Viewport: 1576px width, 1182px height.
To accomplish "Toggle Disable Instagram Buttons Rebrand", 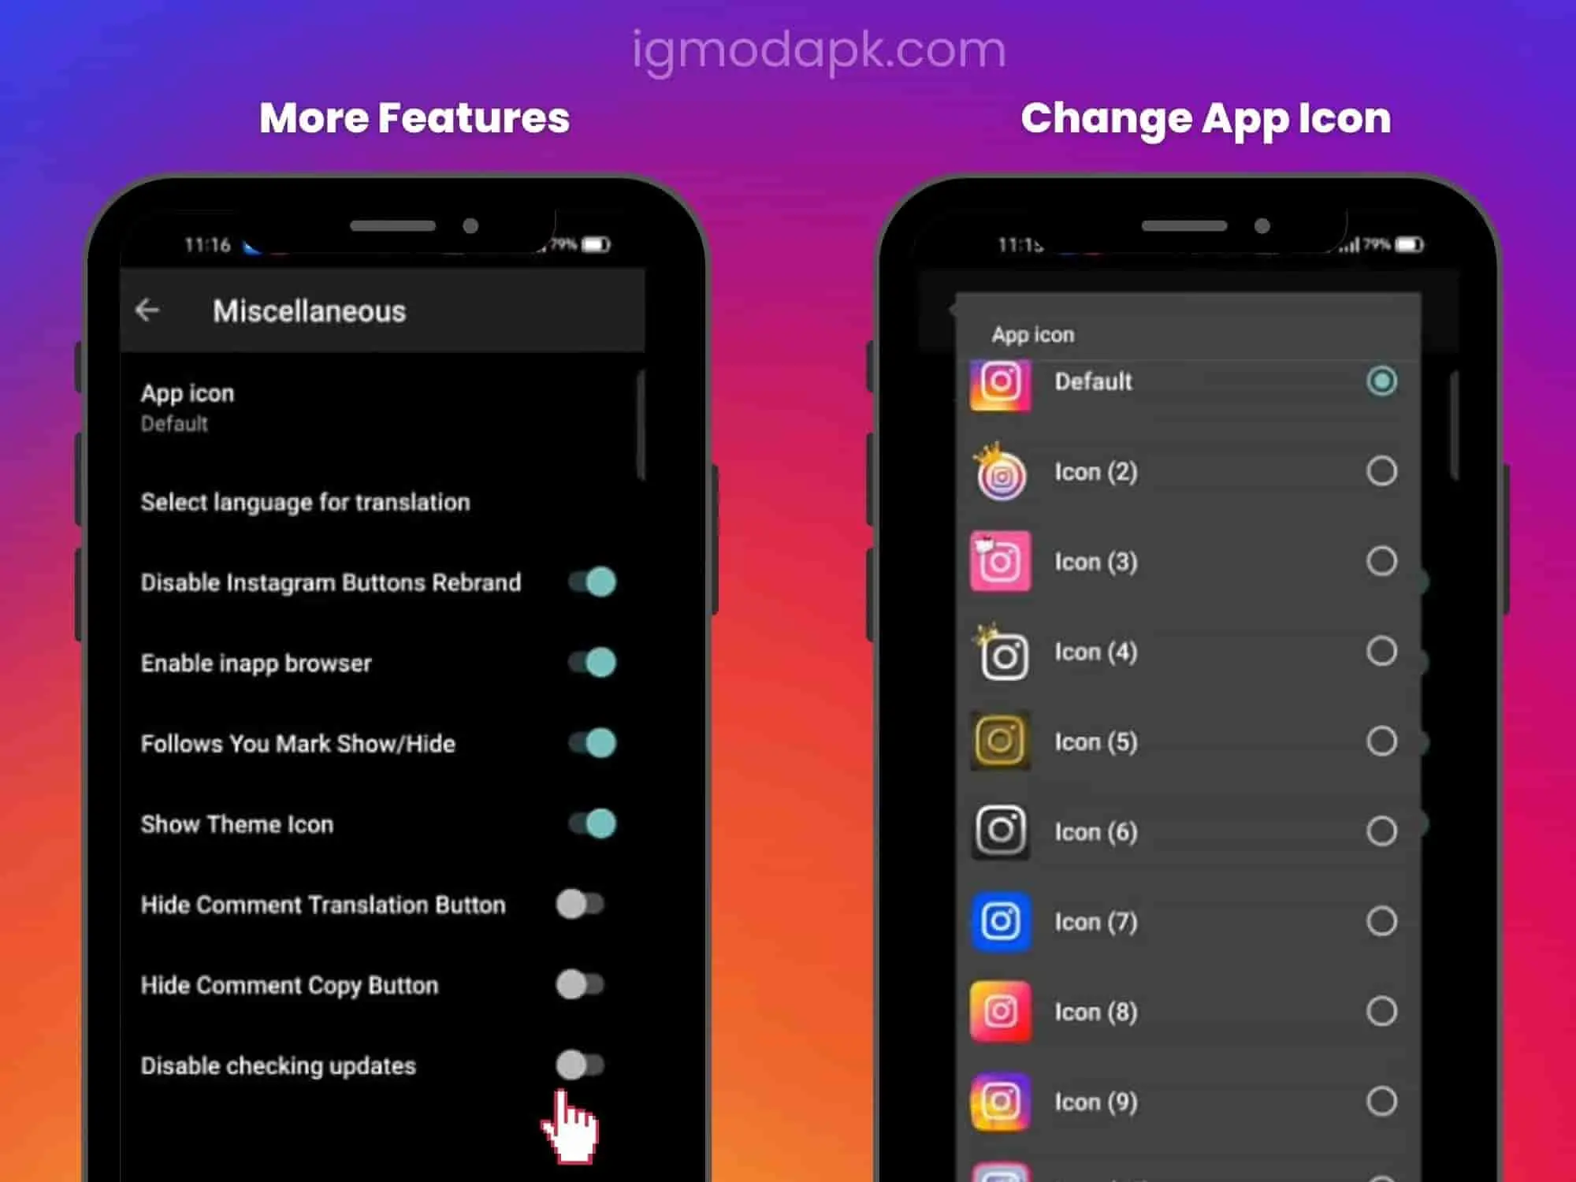I will tap(593, 582).
